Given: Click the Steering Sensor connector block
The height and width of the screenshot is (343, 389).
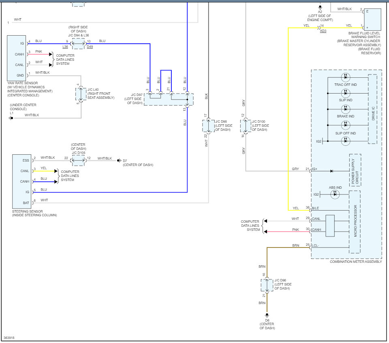Looking at the screenshot, I should tap(22, 181).
